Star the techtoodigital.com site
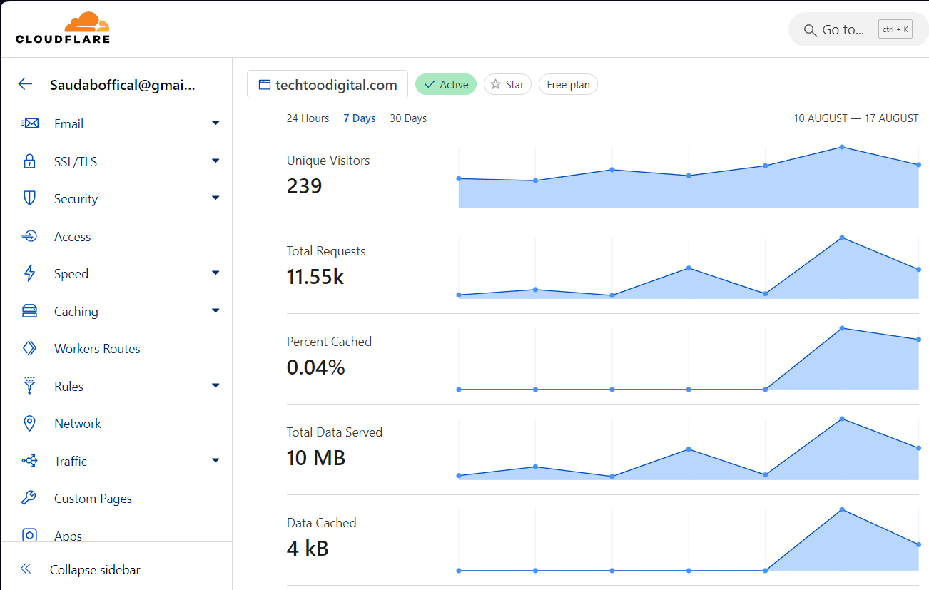 [x=507, y=84]
